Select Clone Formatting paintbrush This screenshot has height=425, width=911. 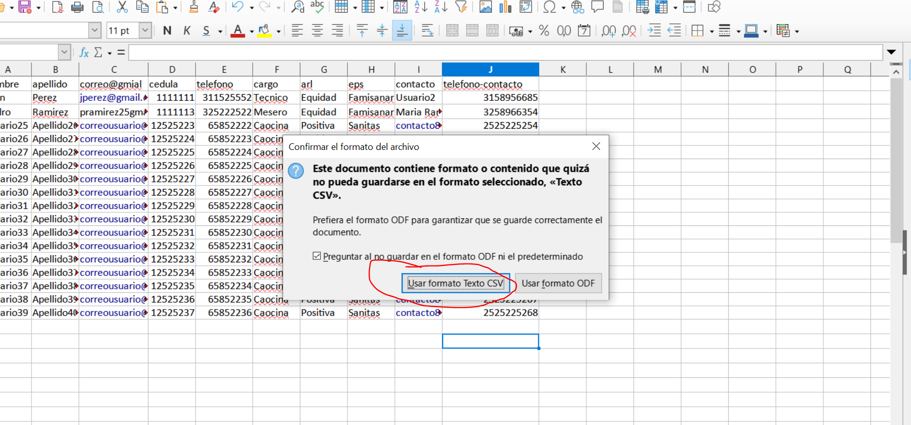coord(193,7)
